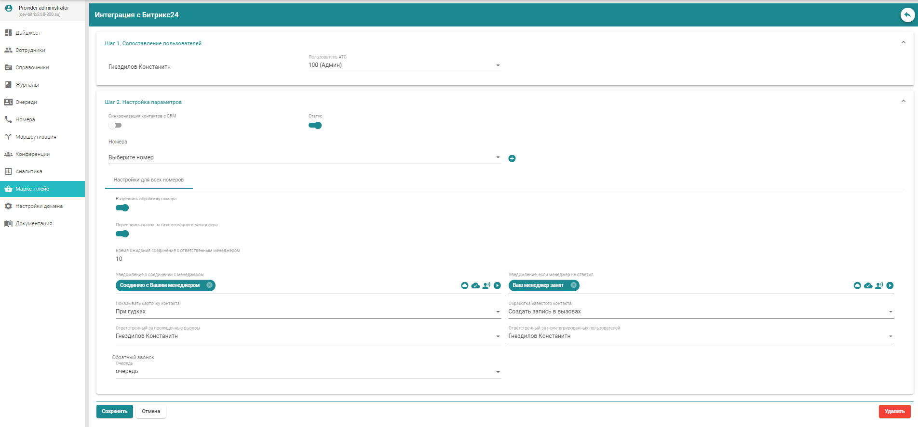Open Показывать карточку контакта dropdown
The image size is (918, 427).
pos(309,312)
